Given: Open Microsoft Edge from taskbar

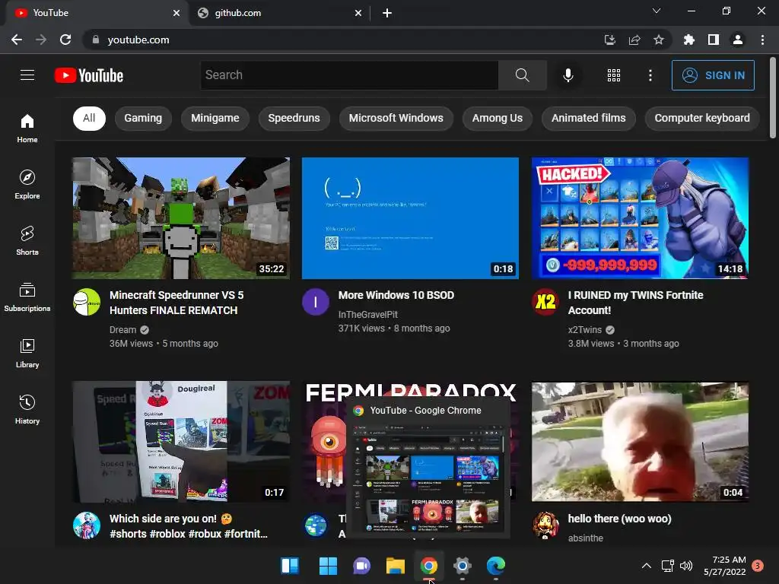Looking at the screenshot, I should (496, 566).
